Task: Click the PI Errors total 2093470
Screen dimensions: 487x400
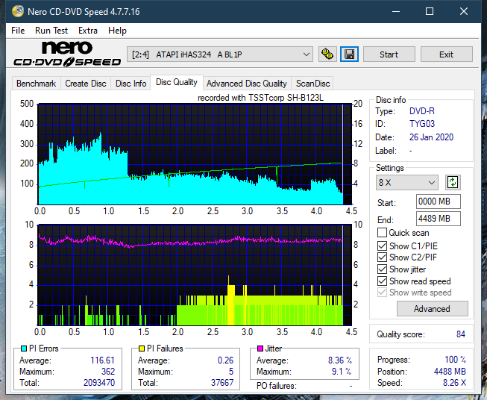Action: [x=99, y=382]
